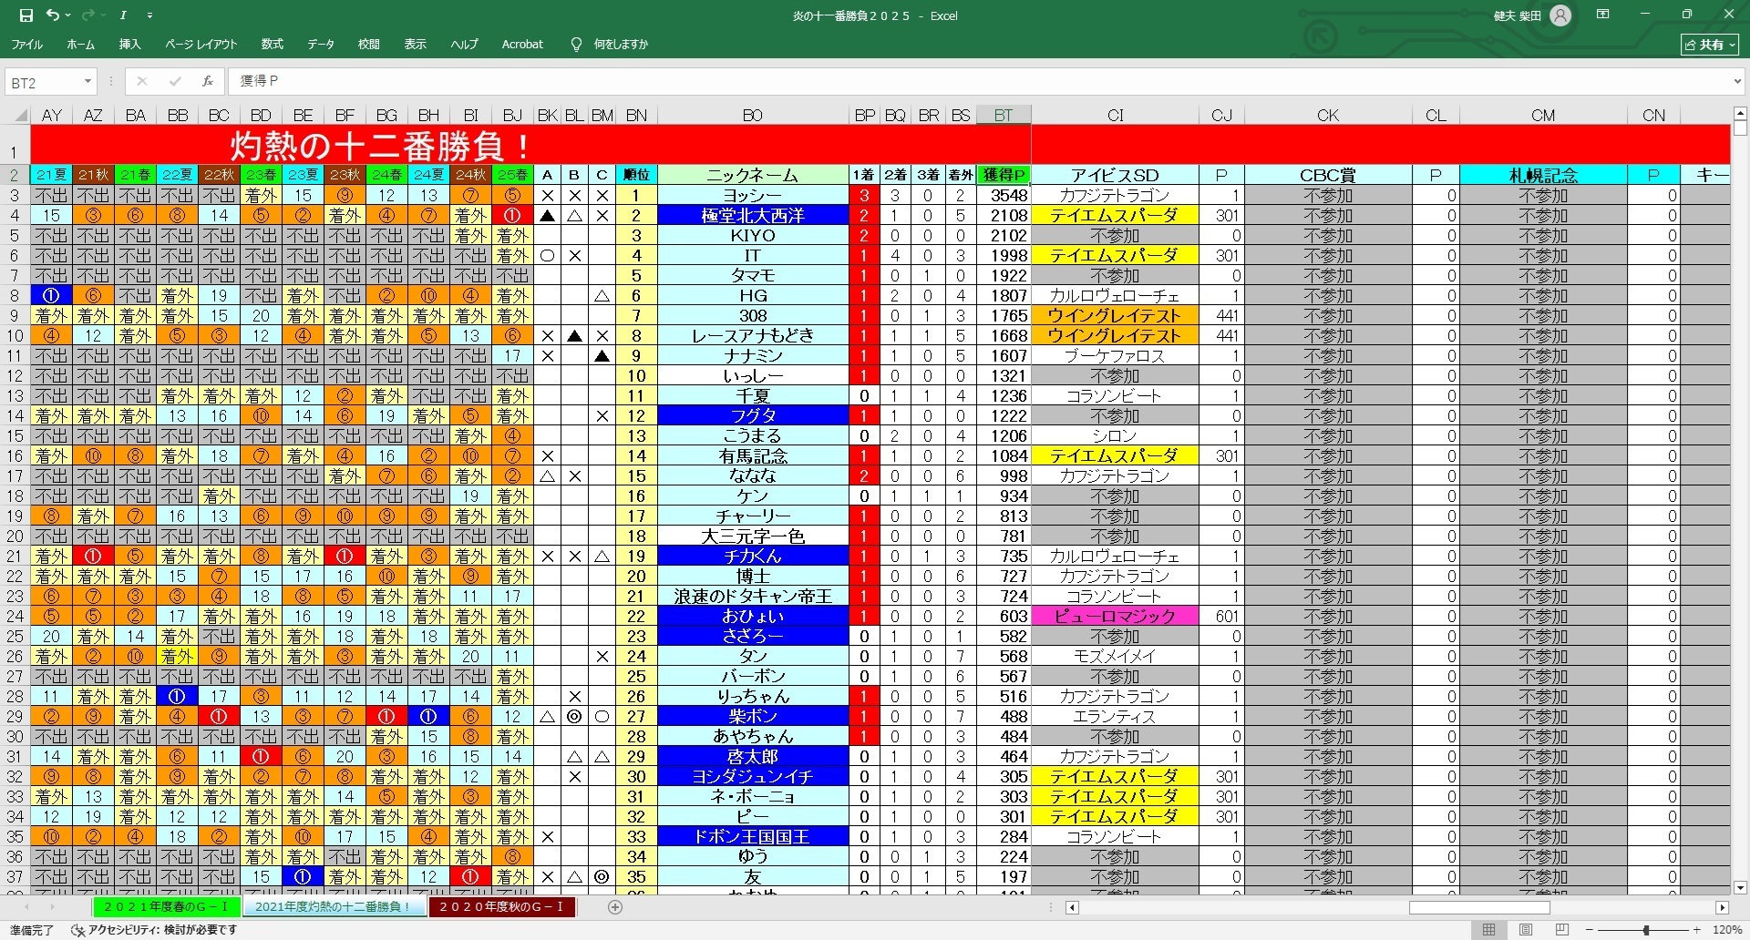Select the 2021年度春のG－Ⅰ sheet tab
The height and width of the screenshot is (940, 1750).
(166, 907)
